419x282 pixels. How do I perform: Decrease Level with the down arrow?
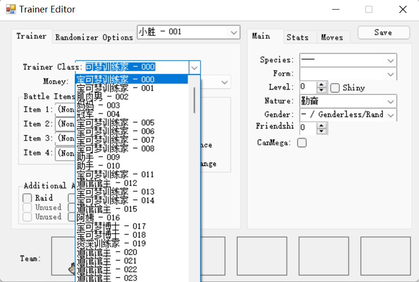[x=322, y=90]
